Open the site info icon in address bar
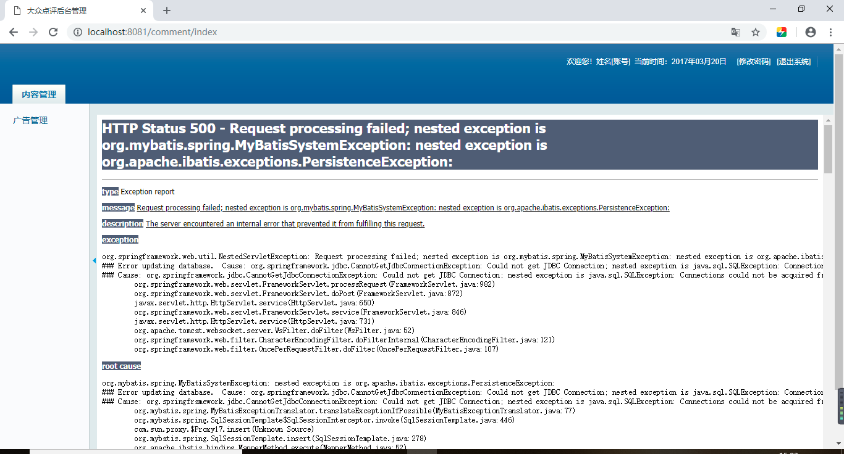This screenshot has height=454, width=844. pos(78,32)
